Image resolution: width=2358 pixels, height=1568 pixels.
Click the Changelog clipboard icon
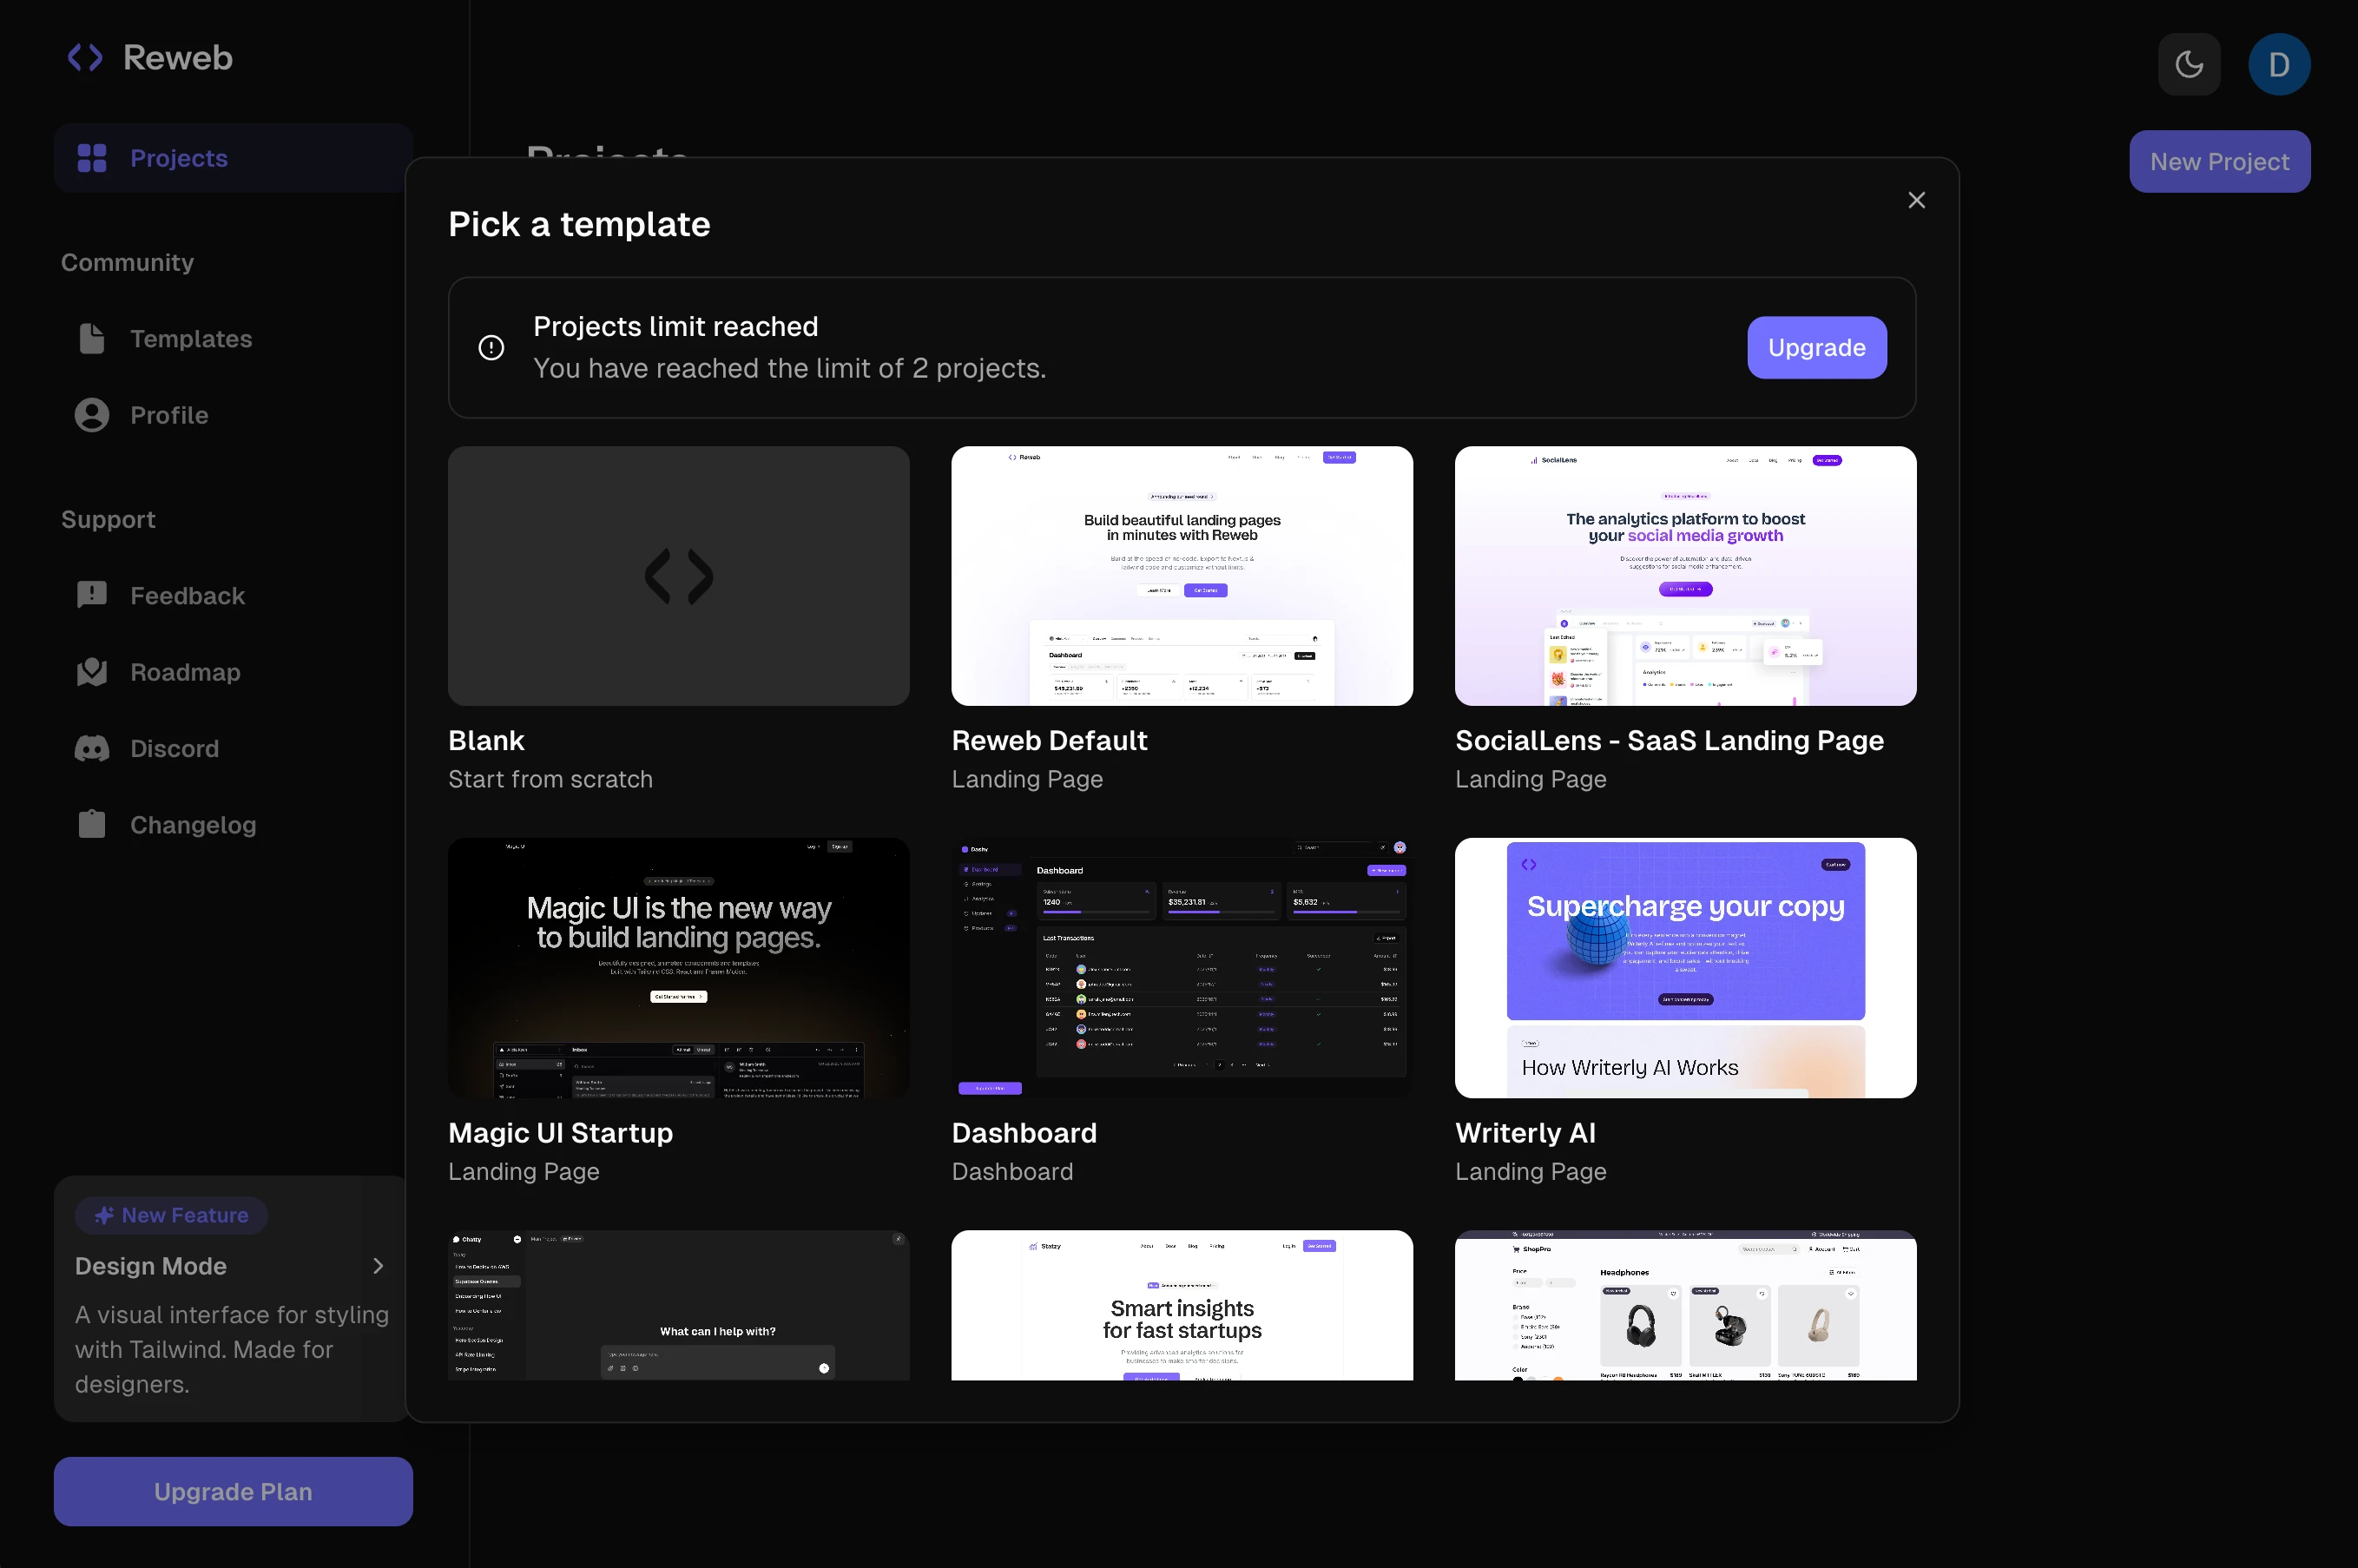point(92,824)
